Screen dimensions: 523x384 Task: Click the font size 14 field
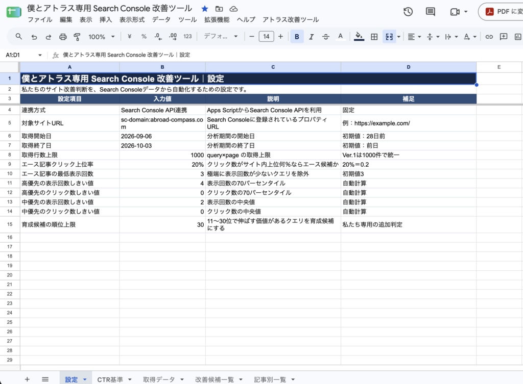[x=266, y=37]
